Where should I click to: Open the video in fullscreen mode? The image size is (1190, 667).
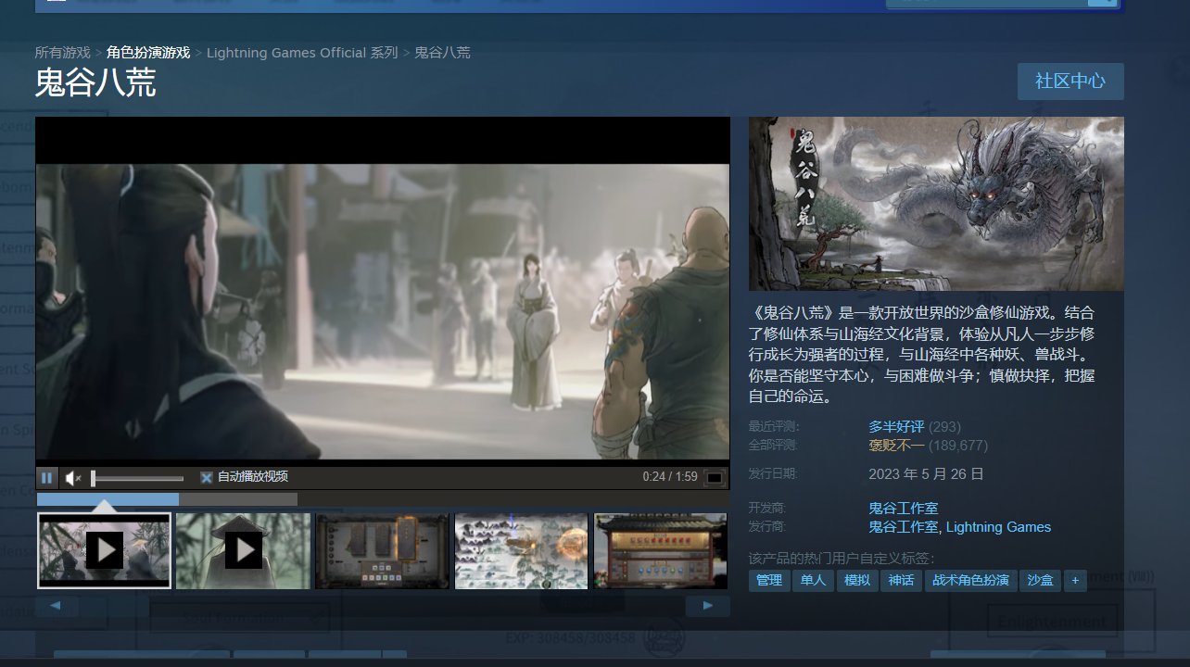pos(714,478)
